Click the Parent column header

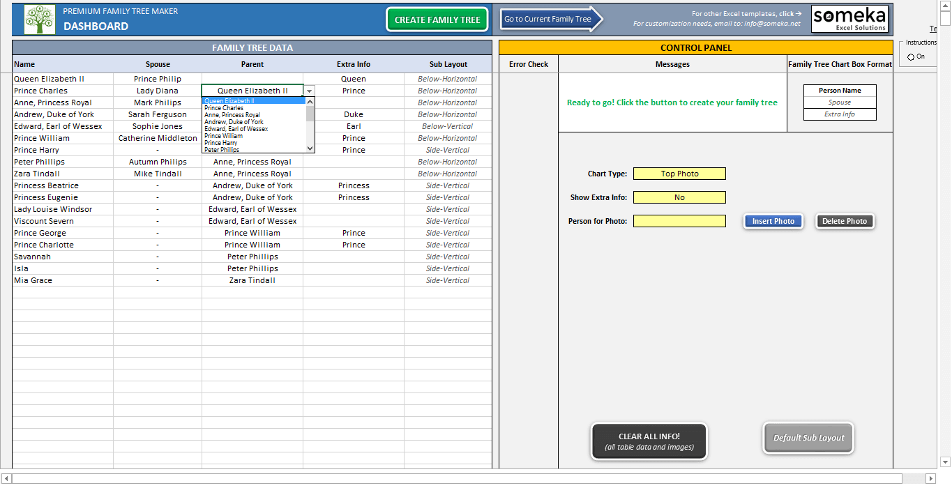point(252,64)
